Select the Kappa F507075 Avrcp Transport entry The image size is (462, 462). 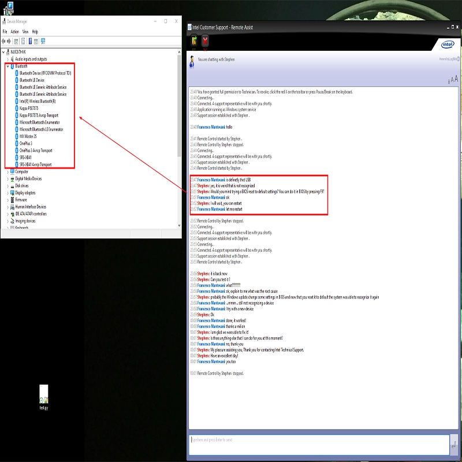39,115
